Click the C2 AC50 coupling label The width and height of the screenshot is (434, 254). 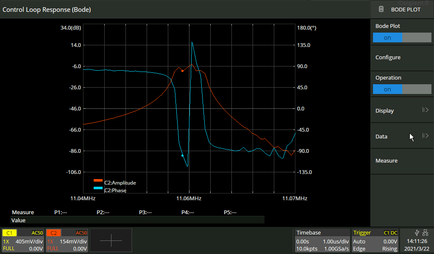[81, 233]
